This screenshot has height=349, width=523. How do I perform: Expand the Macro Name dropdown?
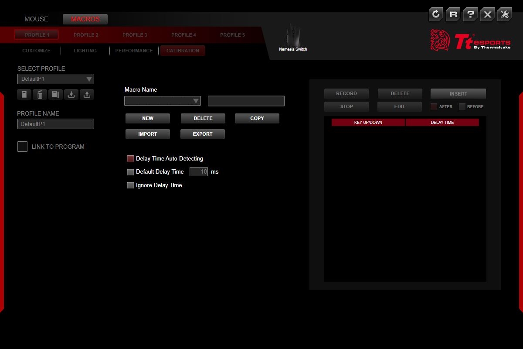tap(163, 101)
